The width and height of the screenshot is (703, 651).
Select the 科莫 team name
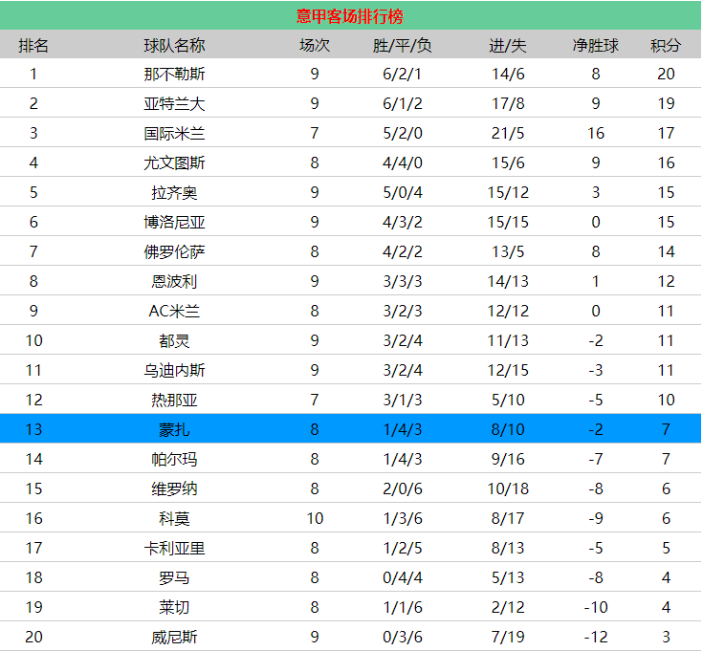(x=174, y=518)
